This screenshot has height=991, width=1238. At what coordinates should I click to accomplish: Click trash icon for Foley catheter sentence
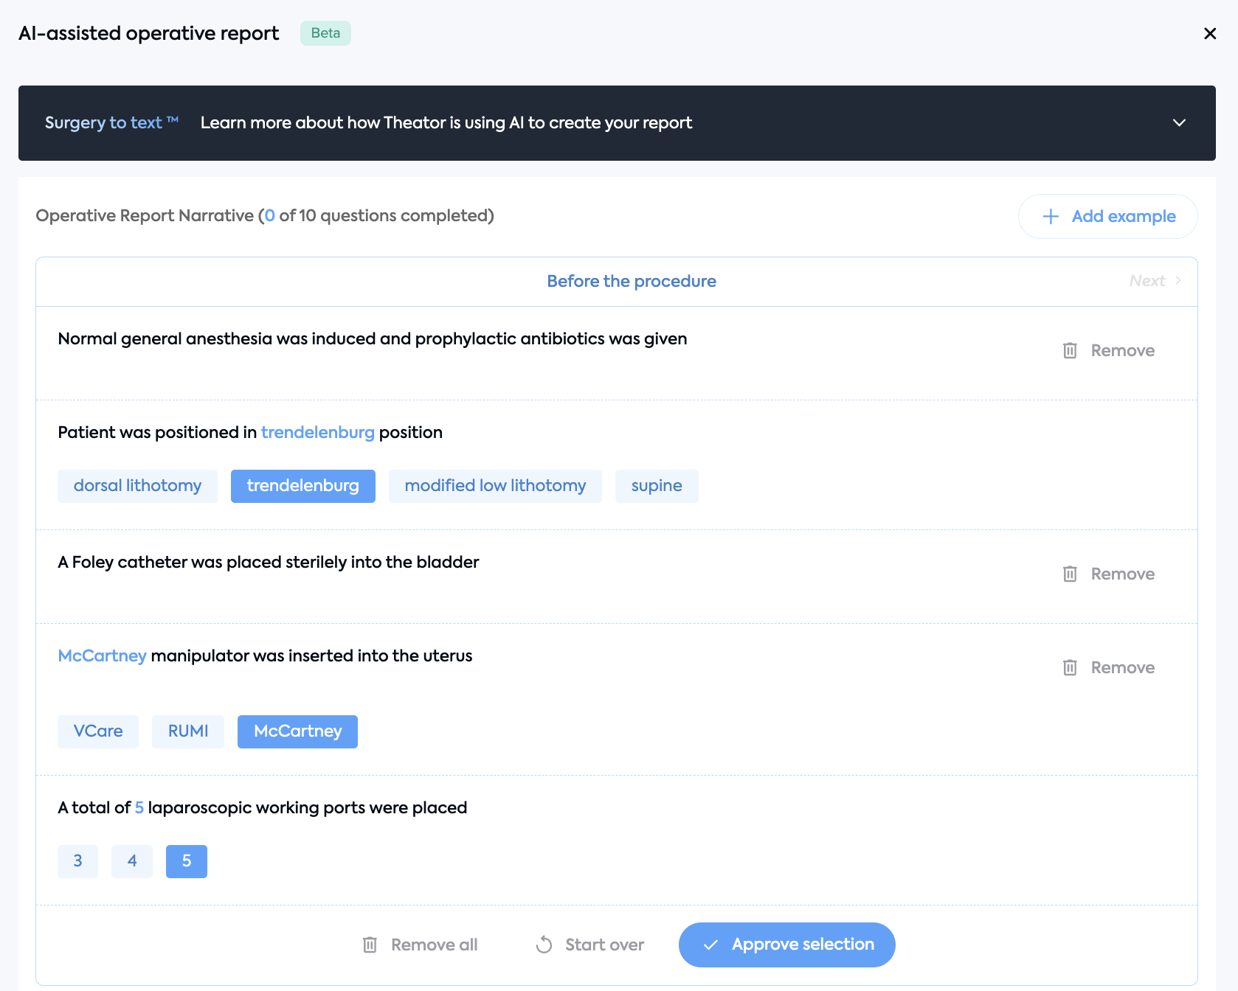click(x=1070, y=574)
